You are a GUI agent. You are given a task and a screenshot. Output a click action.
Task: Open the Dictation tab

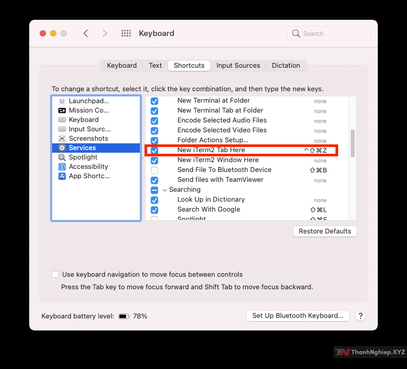[x=286, y=66]
